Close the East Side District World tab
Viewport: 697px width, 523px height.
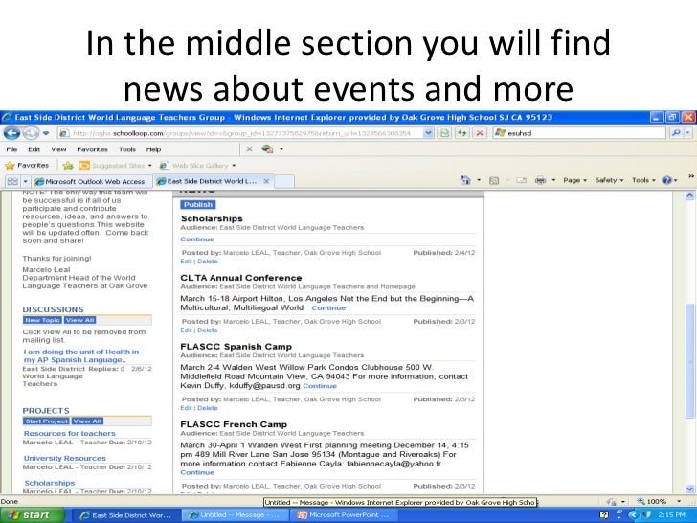click(266, 181)
